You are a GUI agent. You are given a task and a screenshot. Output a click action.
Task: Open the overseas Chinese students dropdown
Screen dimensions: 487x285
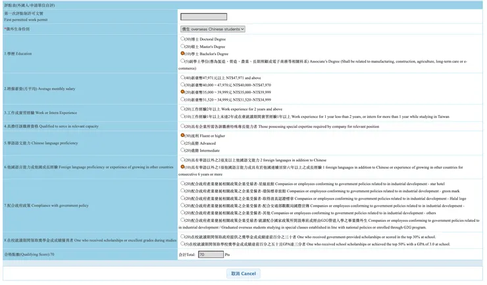(213, 29)
